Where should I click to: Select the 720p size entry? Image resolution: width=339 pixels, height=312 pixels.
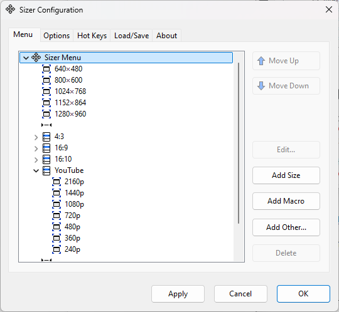tap(72, 216)
